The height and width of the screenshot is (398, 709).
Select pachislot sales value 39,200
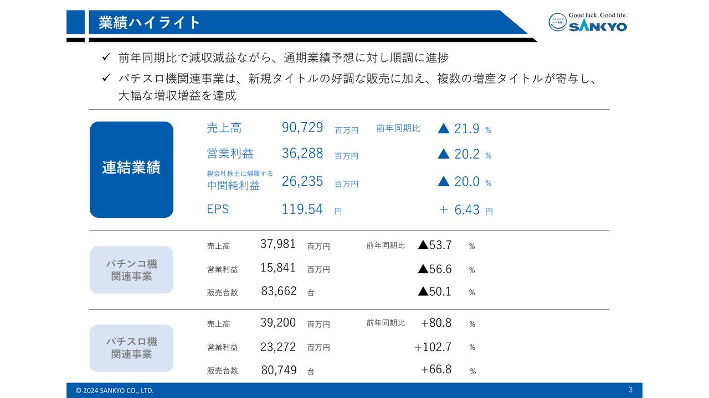coord(278,322)
